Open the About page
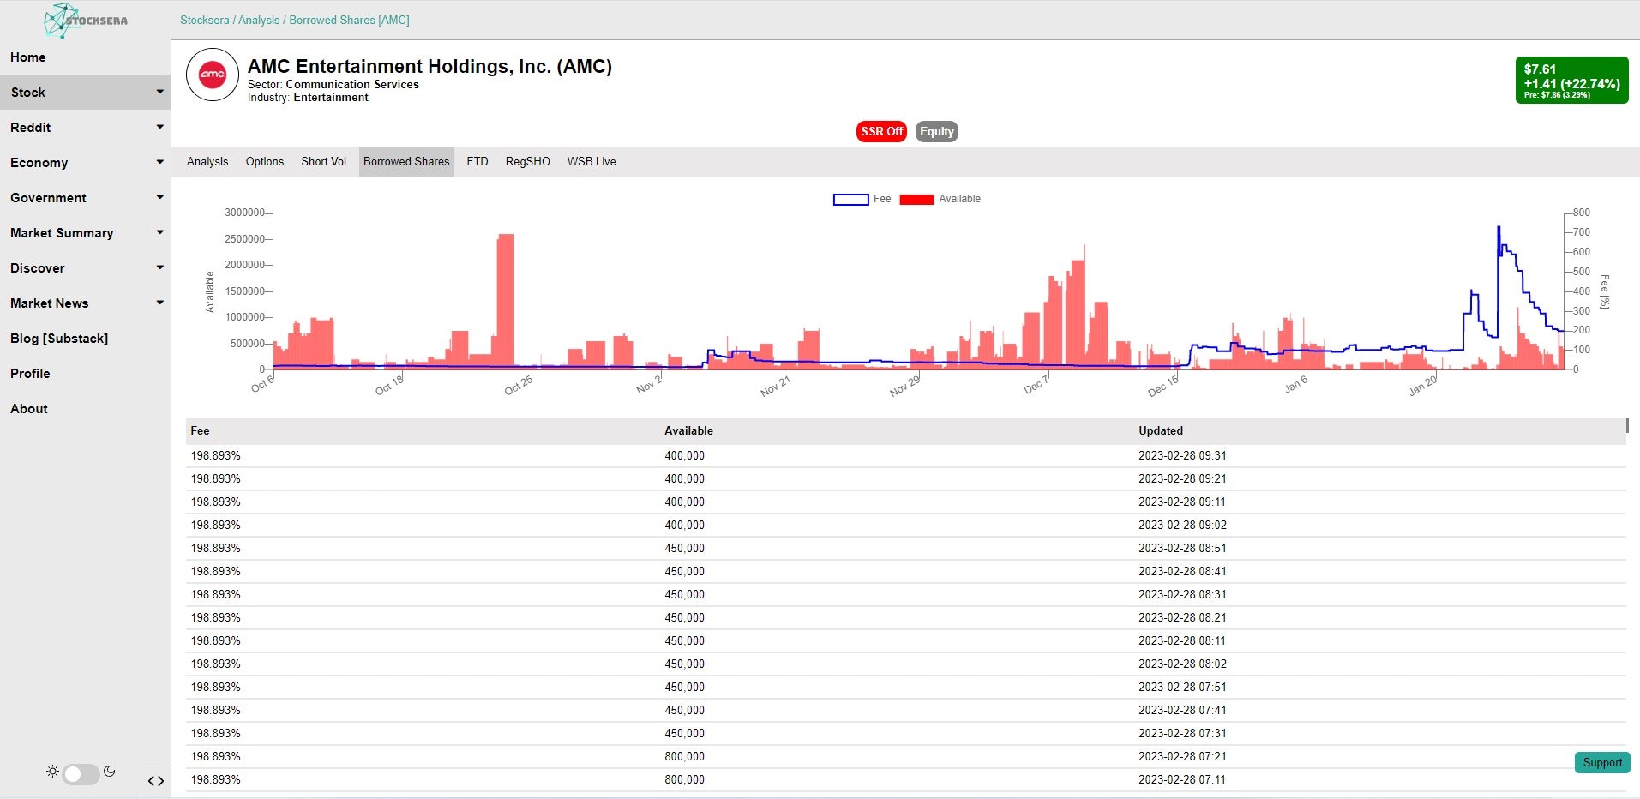Viewport: 1640px width, 799px height. [x=29, y=408]
